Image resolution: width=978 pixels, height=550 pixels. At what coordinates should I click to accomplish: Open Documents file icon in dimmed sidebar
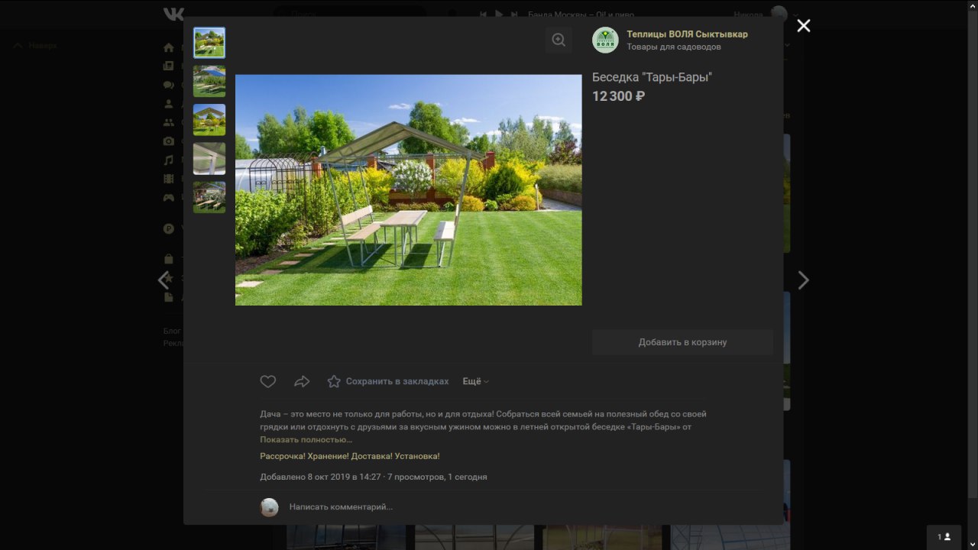click(169, 297)
